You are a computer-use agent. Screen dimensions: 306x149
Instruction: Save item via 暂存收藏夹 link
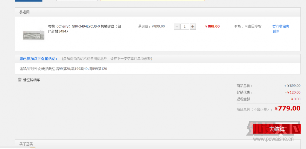click(281, 26)
